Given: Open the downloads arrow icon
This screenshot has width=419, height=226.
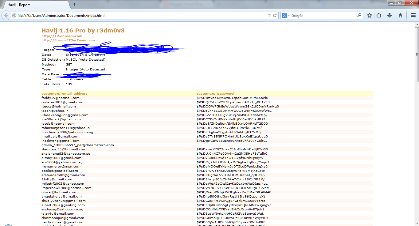Looking at the screenshot, I should [390, 15].
